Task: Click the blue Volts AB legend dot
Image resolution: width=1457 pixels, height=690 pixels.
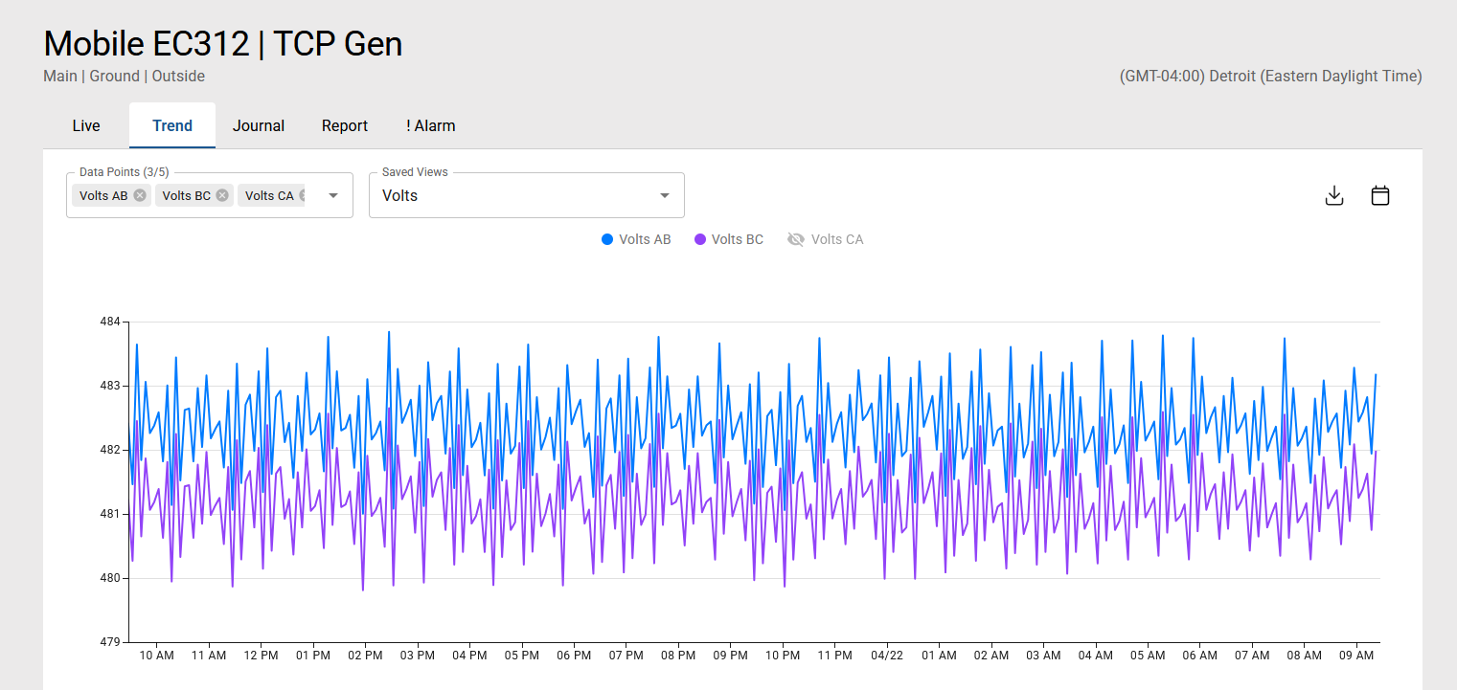Action: [x=607, y=239]
